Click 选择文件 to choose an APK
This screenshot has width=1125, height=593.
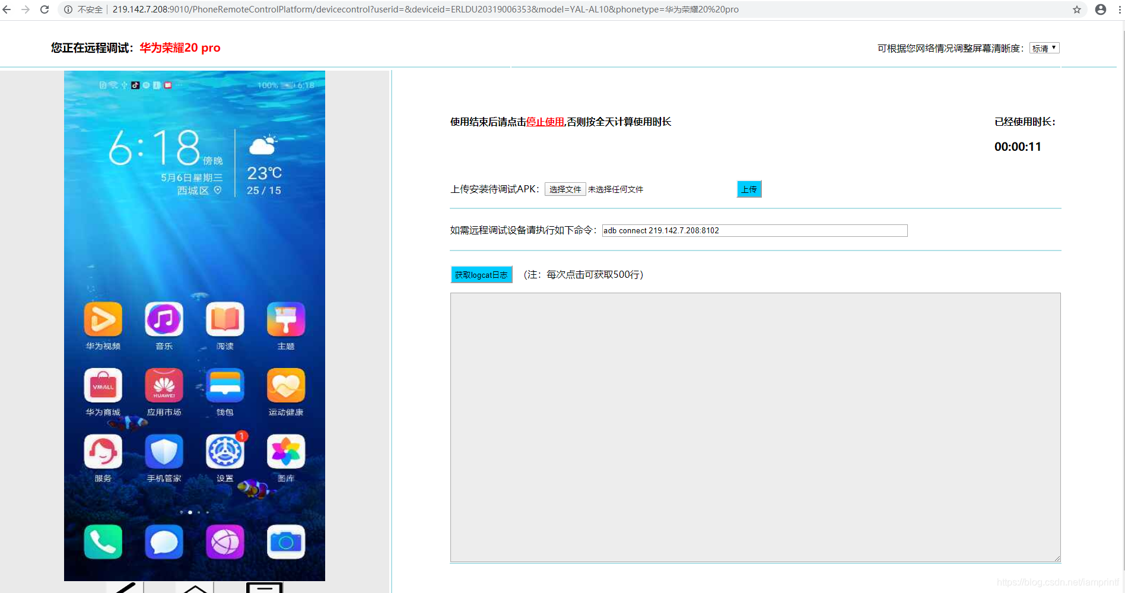[x=564, y=189]
